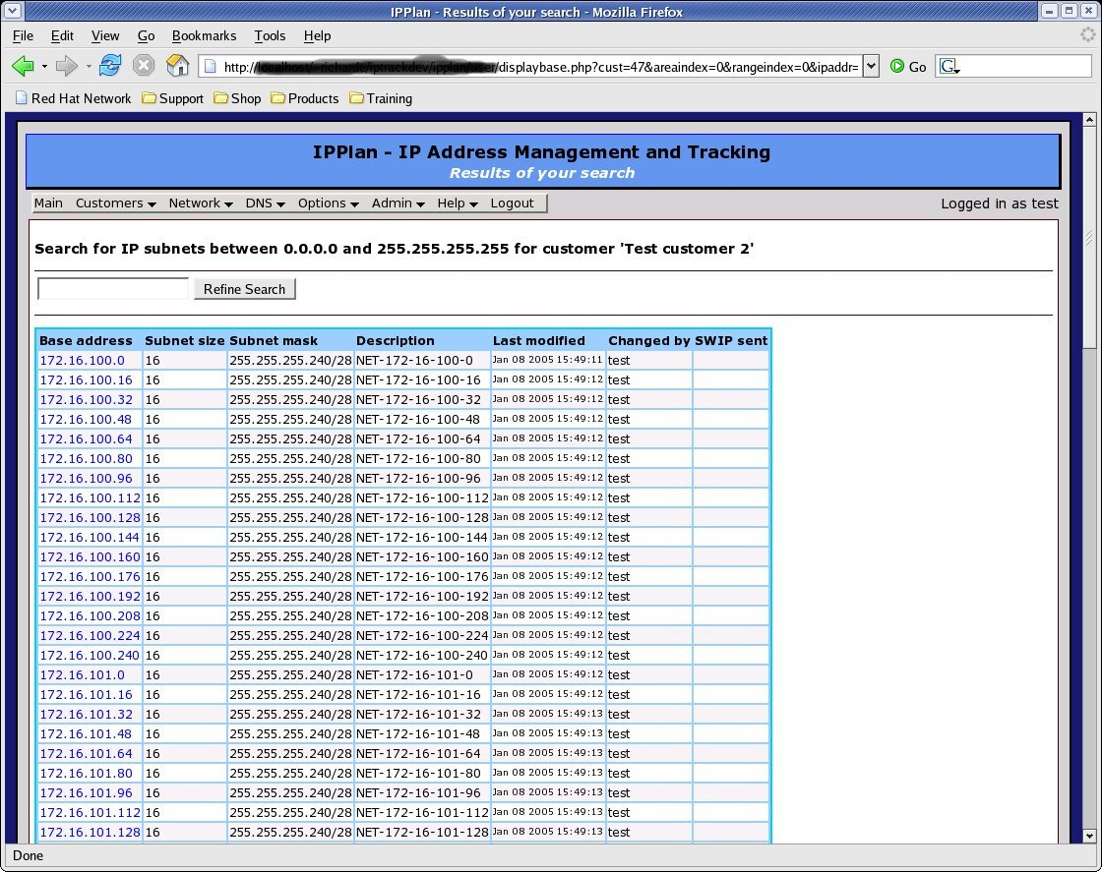Open the Shop bookmark folder
1102x872 pixels.
[238, 98]
